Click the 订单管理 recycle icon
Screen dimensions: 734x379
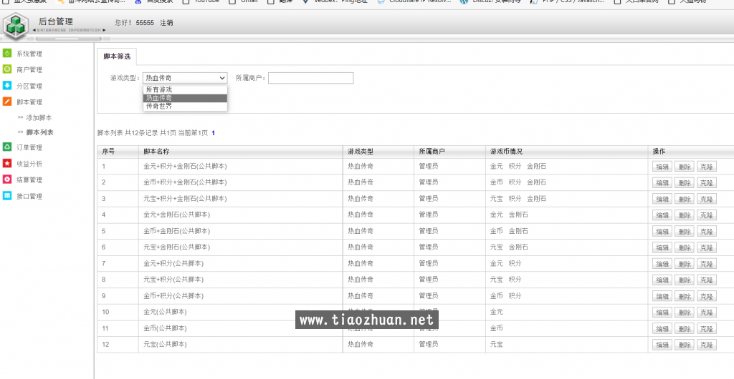(x=7, y=147)
